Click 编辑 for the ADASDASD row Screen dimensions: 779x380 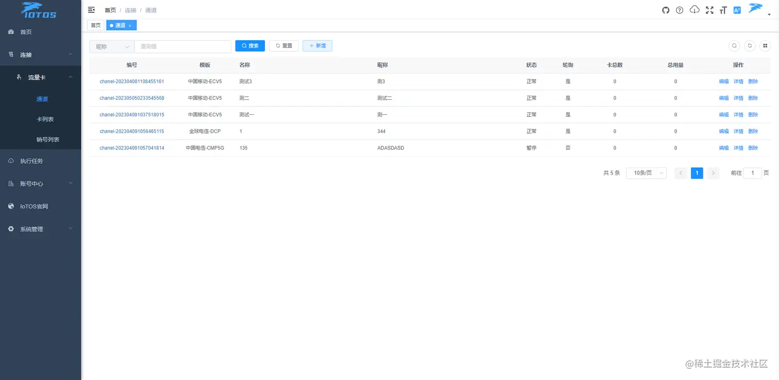tap(724, 148)
